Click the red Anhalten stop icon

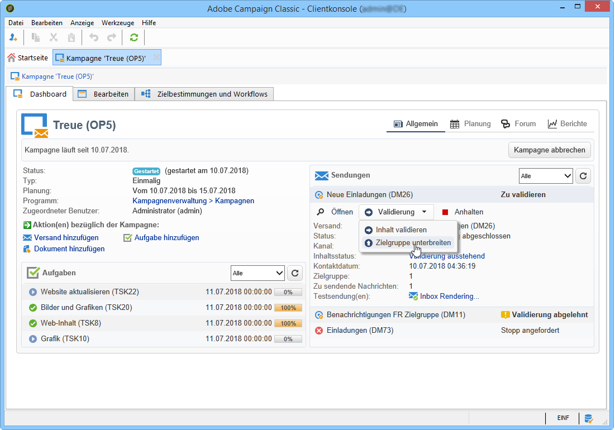(x=445, y=212)
